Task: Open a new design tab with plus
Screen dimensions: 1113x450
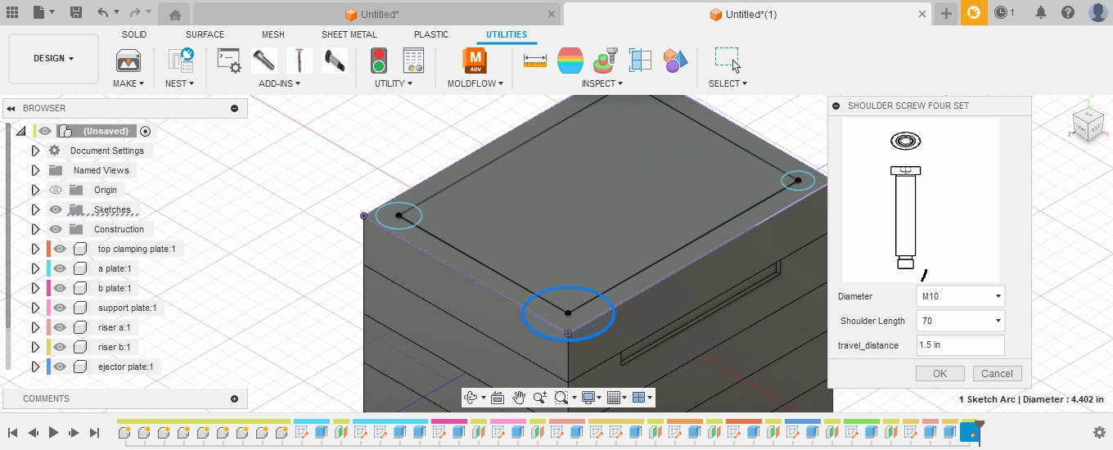Action: click(946, 13)
